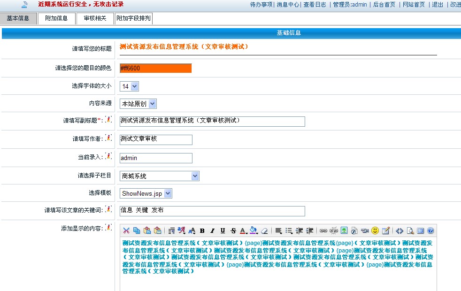
Task: Click the 基础信息 blue section header
Action: [231, 33]
